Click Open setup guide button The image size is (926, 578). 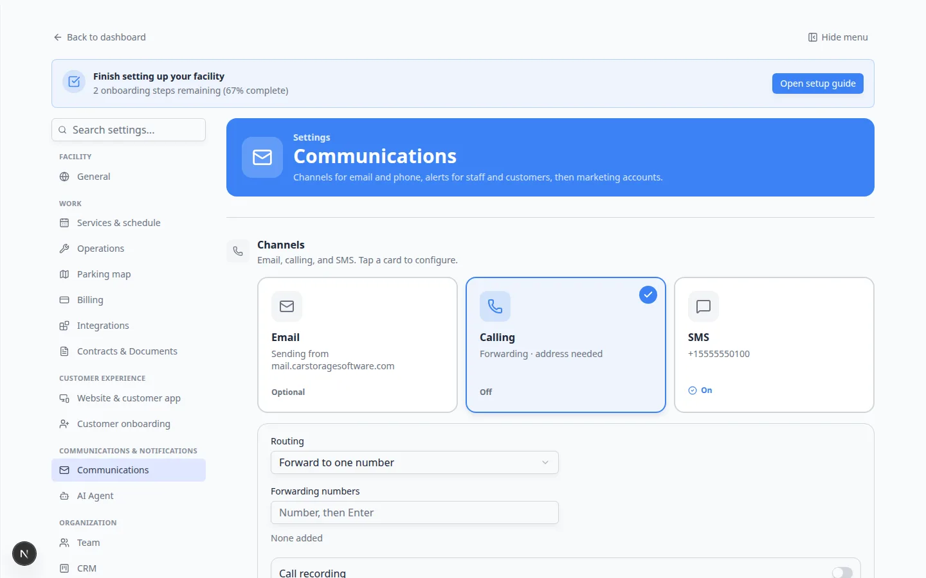(818, 83)
